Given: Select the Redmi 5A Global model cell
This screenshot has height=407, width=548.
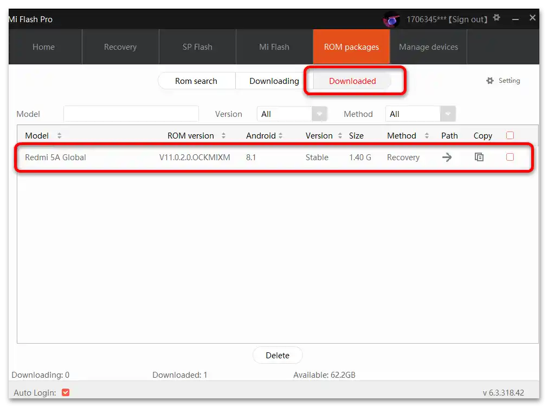Looking at the screenshot, I should [x=55, y=157].
